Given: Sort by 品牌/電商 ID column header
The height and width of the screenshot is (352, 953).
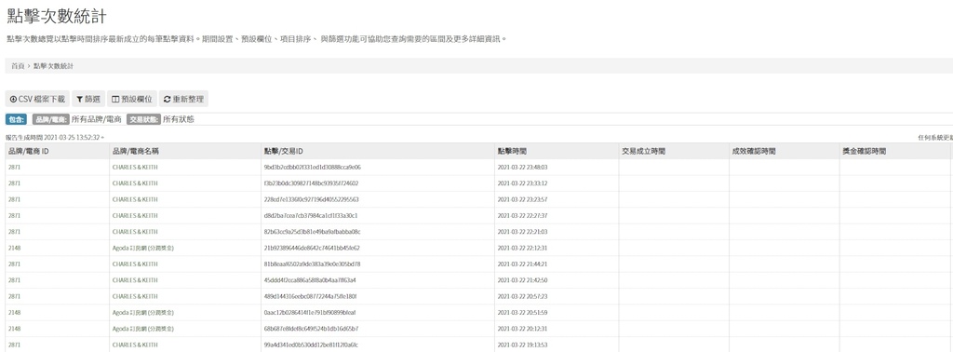Looking at the screenshot, I should (29, 152).
